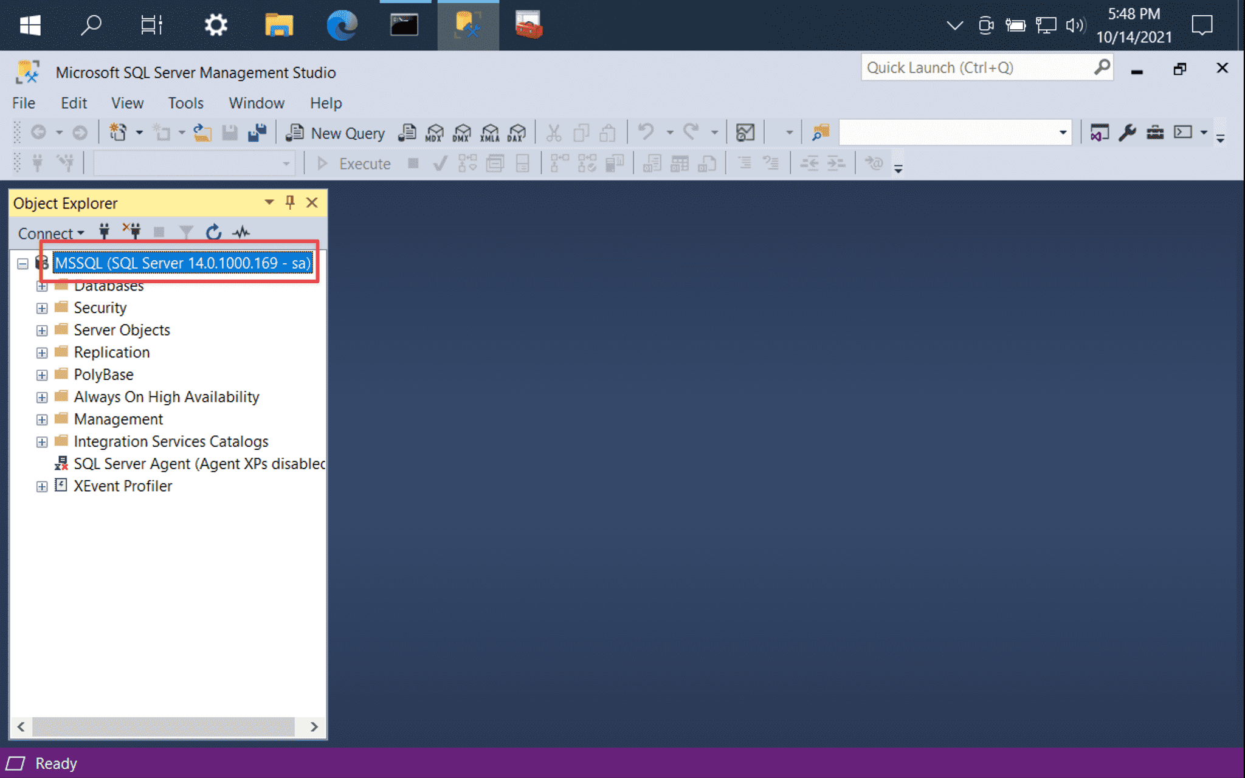1245x778 pixels.
Task: Open Windows Start menu
Action: pos(30,25)
